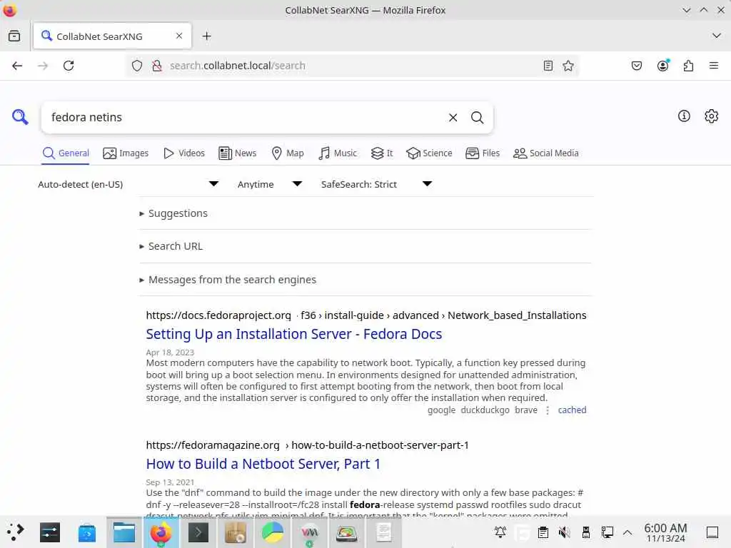Open the notifications bell in system tray

pos(500,532)
